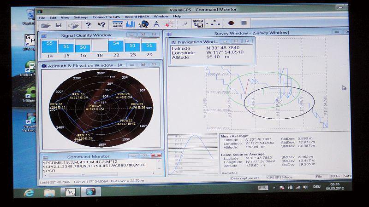The height and width of the screenshot is (207, 369).
Task: Open the Window menu
Action: 161,17
